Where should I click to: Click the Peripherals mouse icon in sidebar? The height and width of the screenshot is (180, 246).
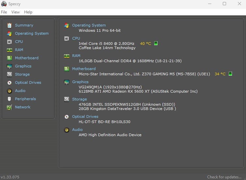(9, 99)
